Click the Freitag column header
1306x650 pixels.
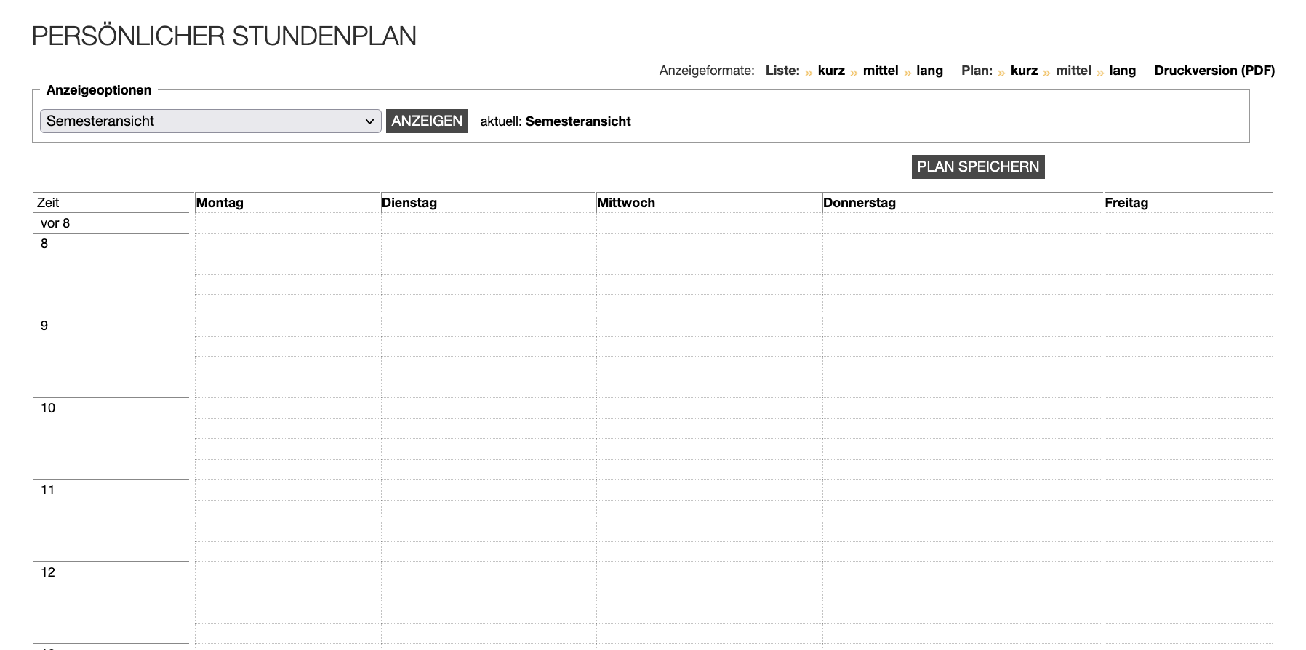click(x=1126, y=203)
